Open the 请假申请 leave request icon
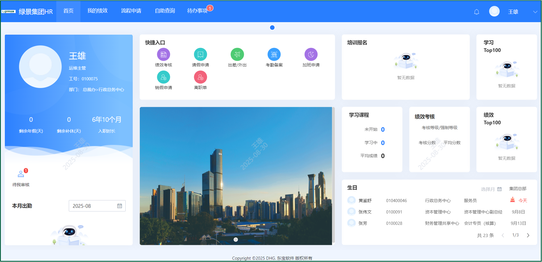Viewport: 542px width, 262px height. coord(200,55)
